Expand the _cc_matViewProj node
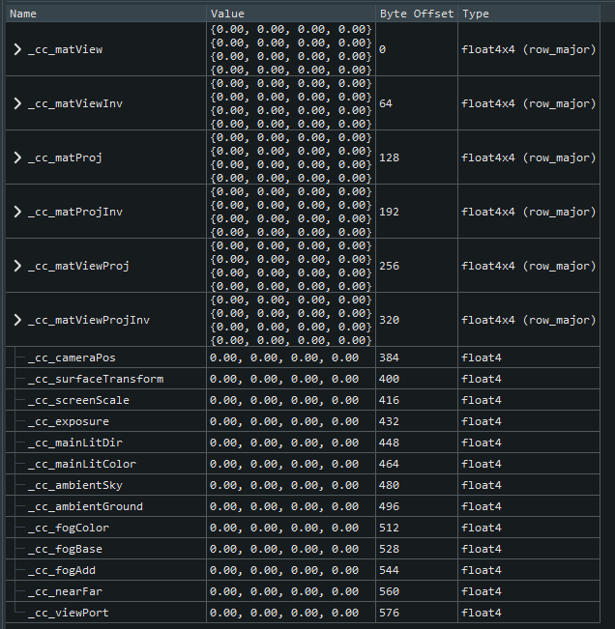Viewport: 615px width, 629px height. click(17, 266)
